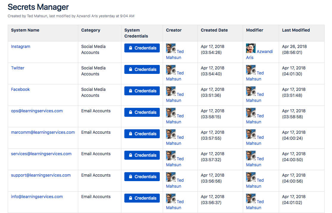
Task: Open Ted Mahsun modifier link in Twitter row
Action: point(260,73)
